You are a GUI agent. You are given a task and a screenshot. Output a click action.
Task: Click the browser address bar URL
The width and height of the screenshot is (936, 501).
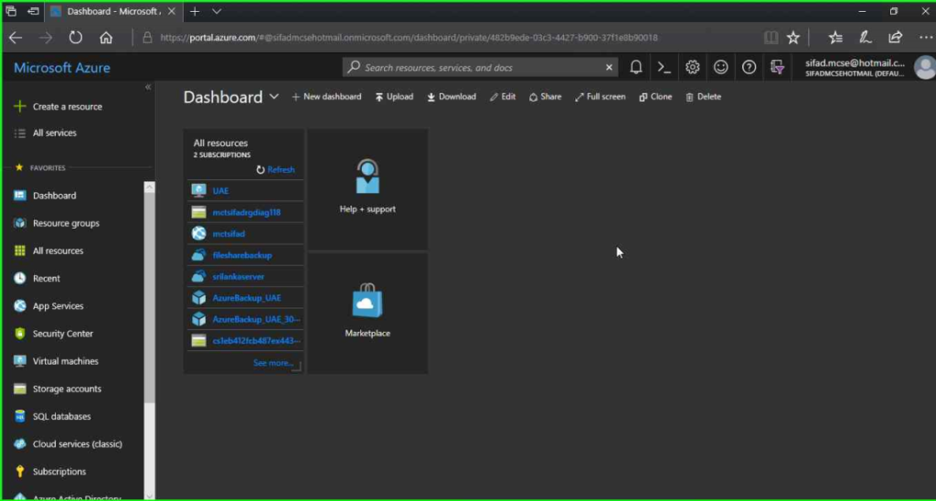coord(409,37)
